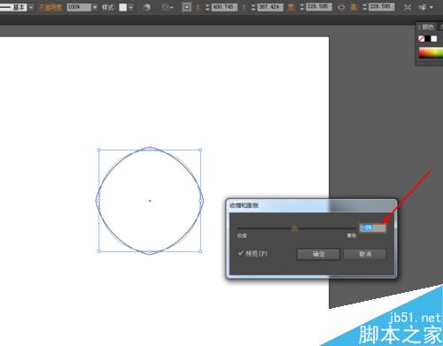Click the 100% opacity value field
443x346 pixels.
[x=79, y=7]
